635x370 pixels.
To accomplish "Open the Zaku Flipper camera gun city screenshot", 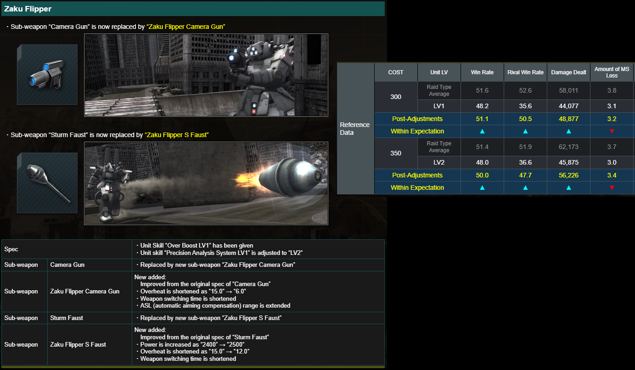I will pyautogui.click(x=206, y=75).
